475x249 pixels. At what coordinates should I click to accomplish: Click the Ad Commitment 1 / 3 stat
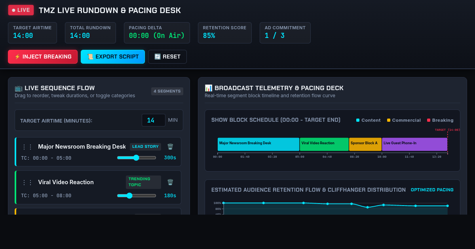[285, 32]
